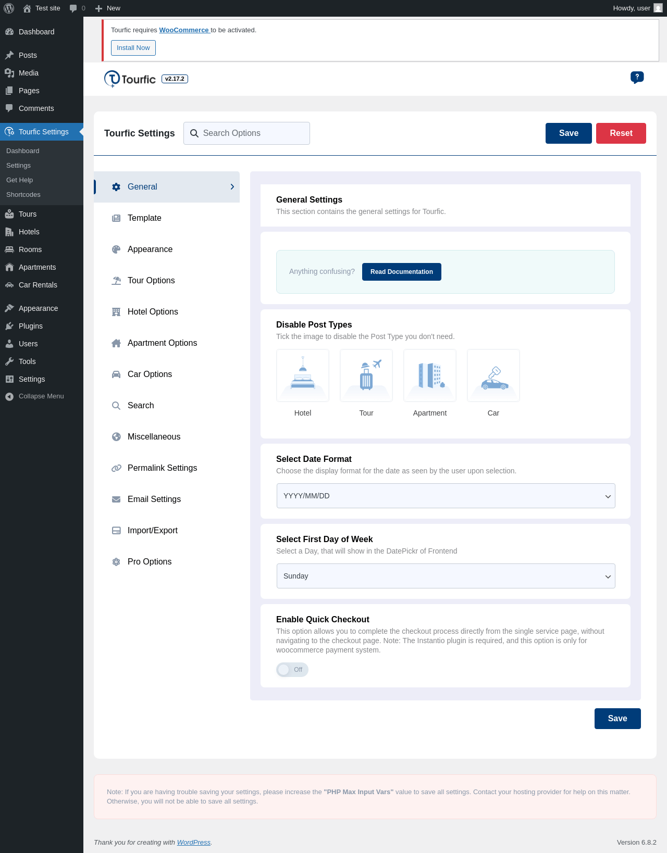Open the Pro Options tab
Viewport: 667px width, 853px height.
click(x=167, y=562)
